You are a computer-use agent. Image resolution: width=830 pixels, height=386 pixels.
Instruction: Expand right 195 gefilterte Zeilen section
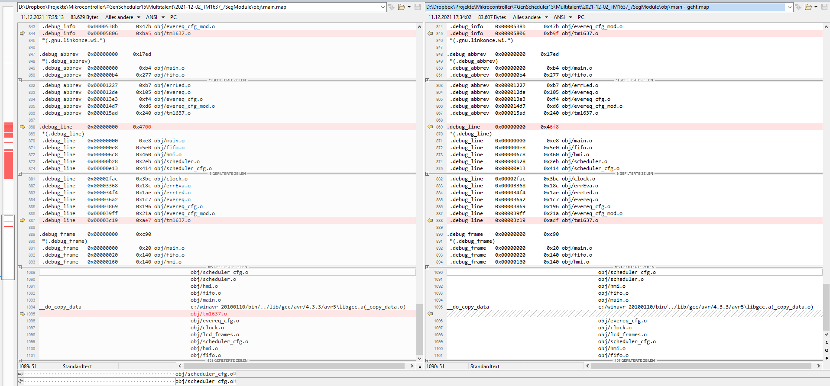(x=427, y=267)
